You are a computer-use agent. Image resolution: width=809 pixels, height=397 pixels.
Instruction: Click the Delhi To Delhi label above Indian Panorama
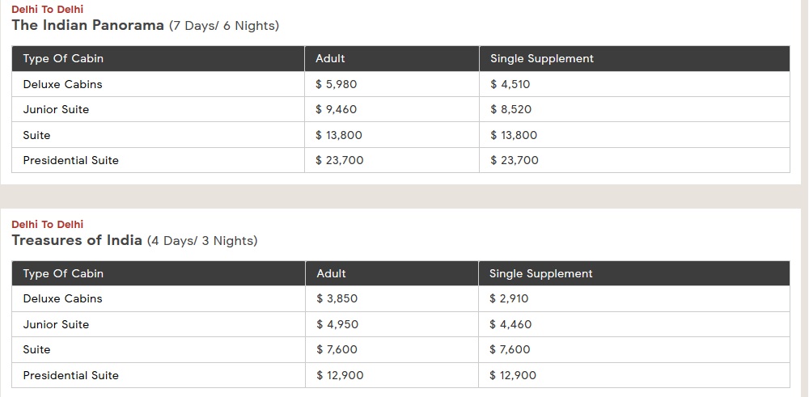coord(47,10)
